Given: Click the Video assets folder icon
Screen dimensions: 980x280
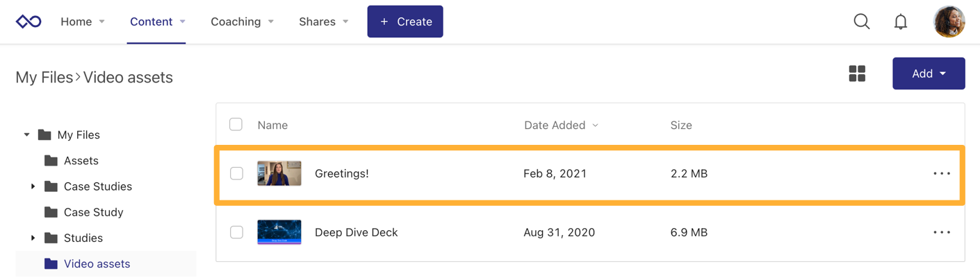Looking at the screenshot, I should click(51, 263).
